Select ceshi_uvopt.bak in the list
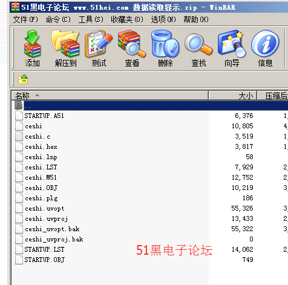Viewport: 288px width, 285px height. click(x=52, y=229)
